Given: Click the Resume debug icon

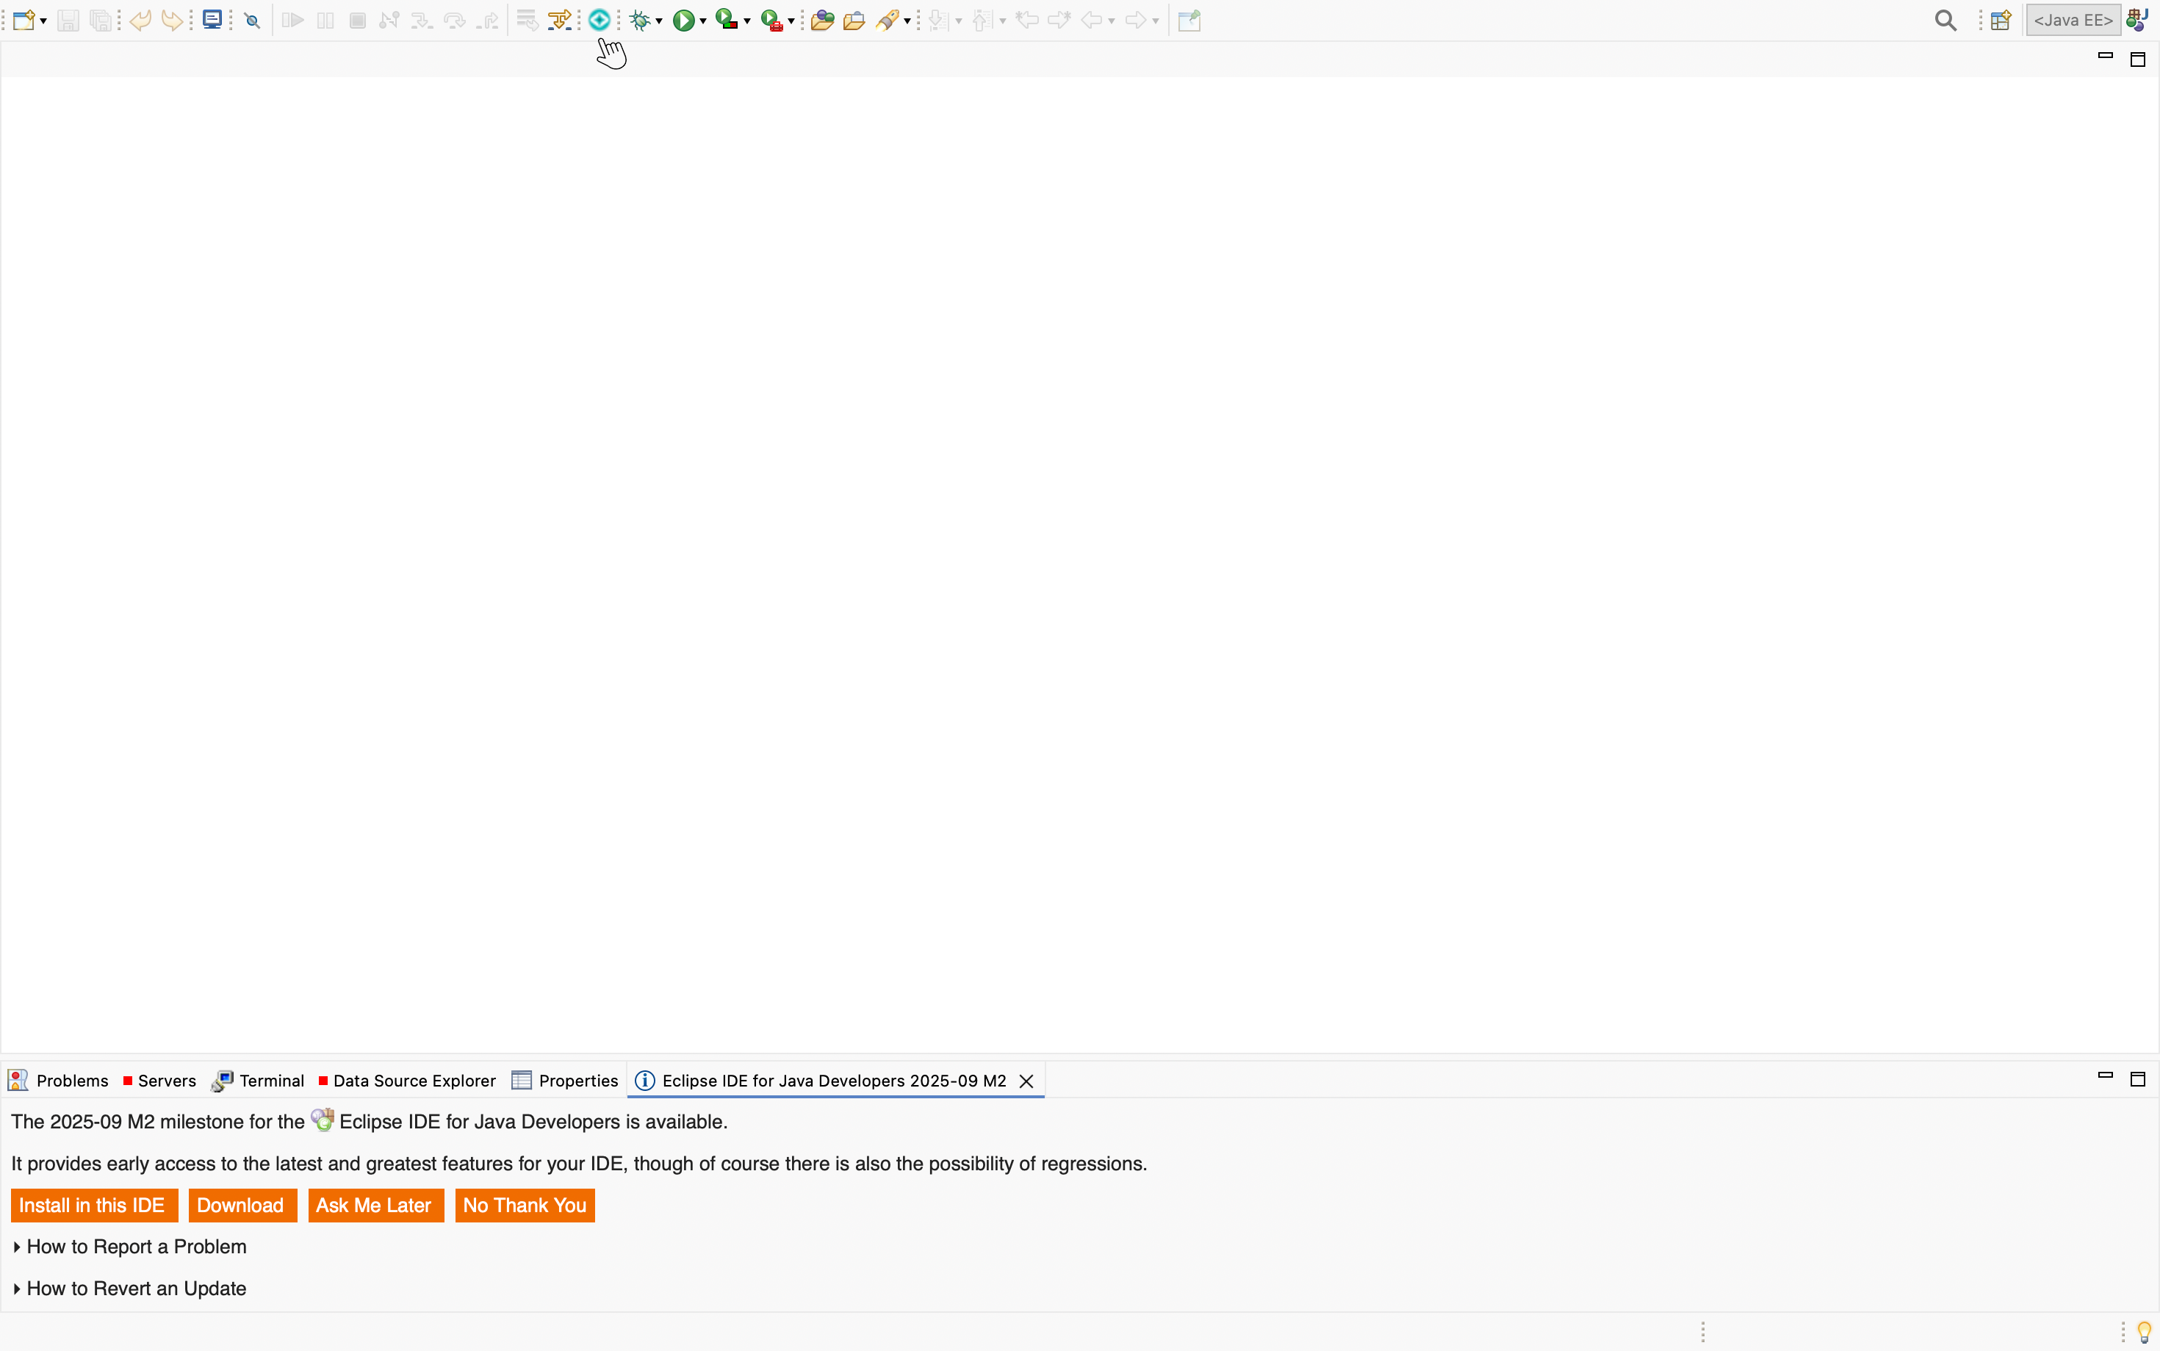Looking at the screenshot, I should (x=292, y=20).
